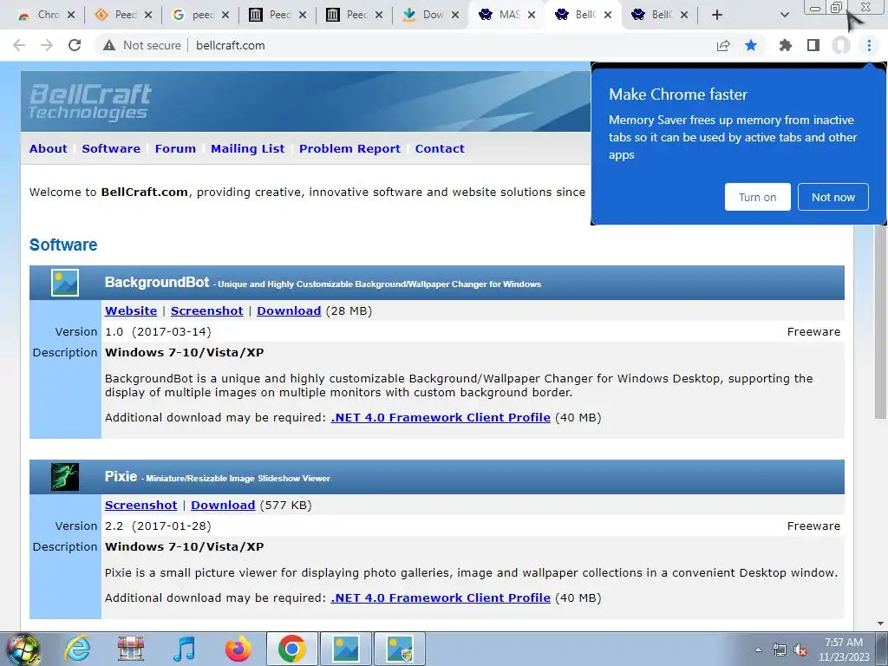Viewport: 888px width, 666px height.
Task: Click the Not secure warning icon
Action: coord(109,45)
